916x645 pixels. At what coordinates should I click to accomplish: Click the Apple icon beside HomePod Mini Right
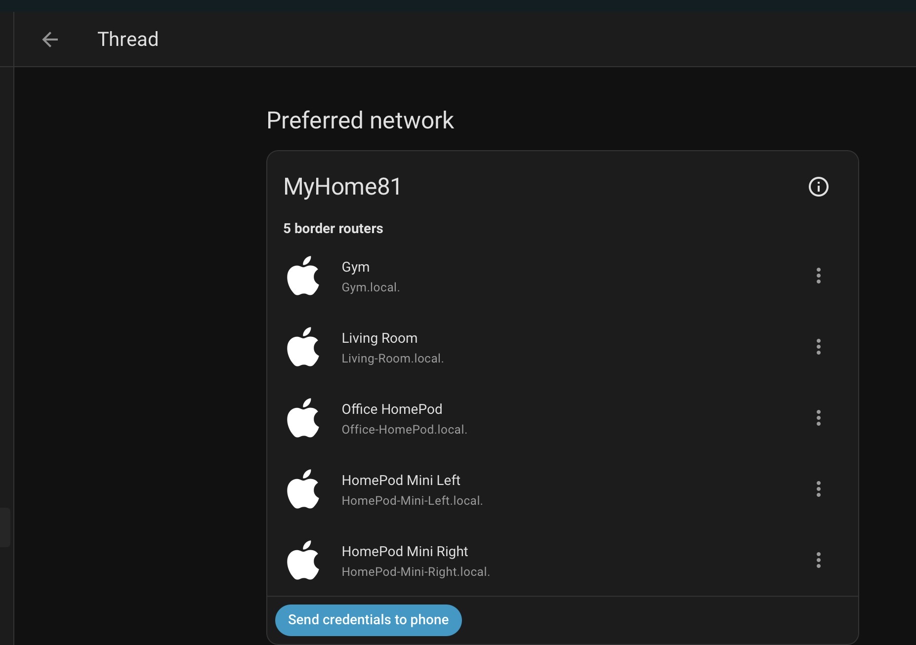click(x=303, y=561)
